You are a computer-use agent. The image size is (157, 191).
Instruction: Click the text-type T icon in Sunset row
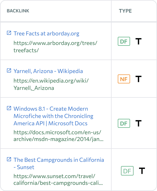[x=142, y=171]
